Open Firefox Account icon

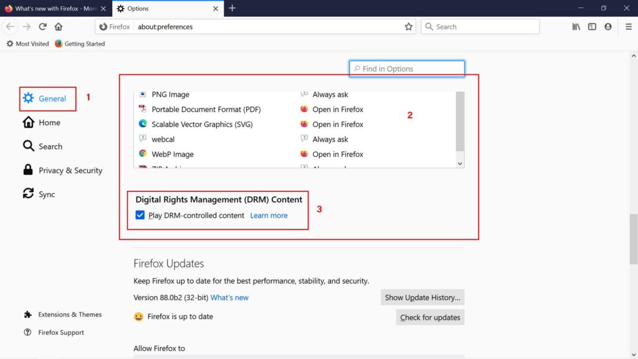pos(608,26)
